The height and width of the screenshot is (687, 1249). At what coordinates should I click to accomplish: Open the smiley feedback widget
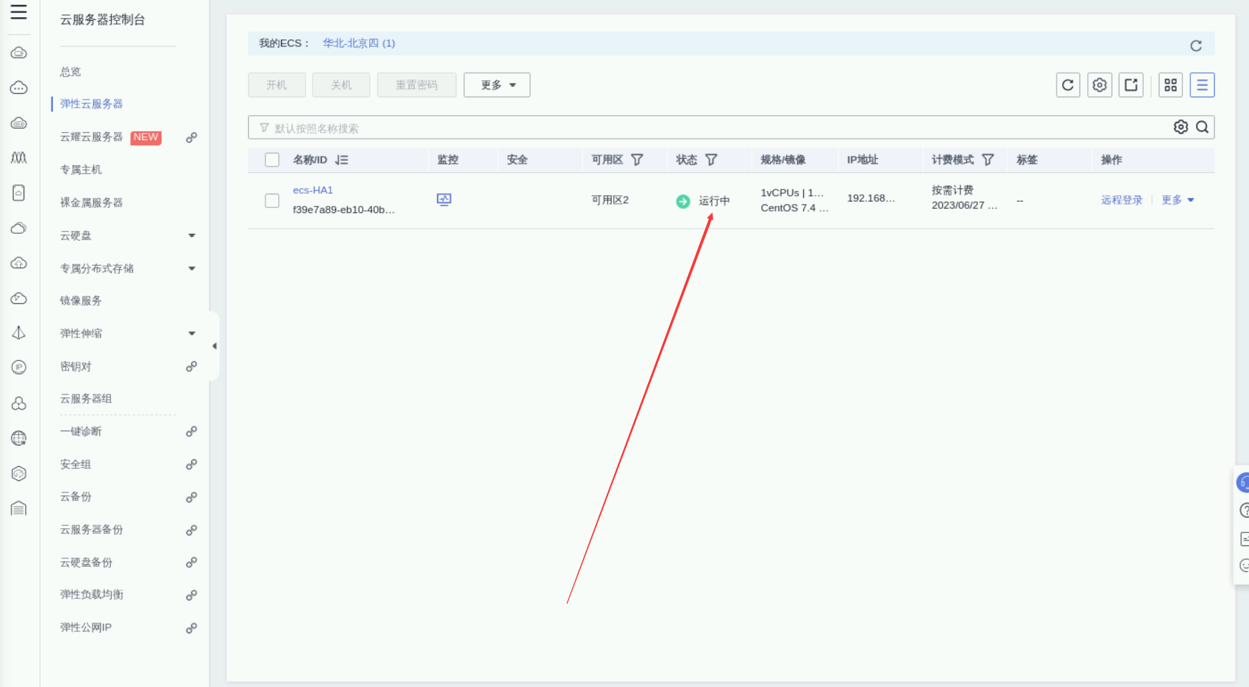point(1245,565)
